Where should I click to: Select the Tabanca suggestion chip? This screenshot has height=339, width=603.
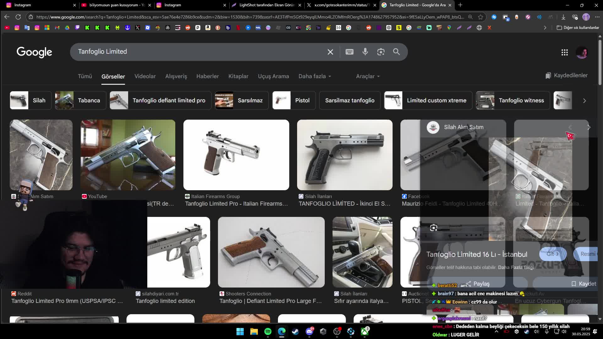(80, 100)
